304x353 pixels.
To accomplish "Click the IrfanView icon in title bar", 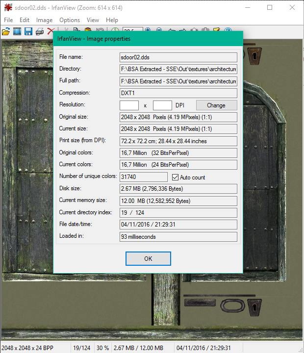I will 8,8.
